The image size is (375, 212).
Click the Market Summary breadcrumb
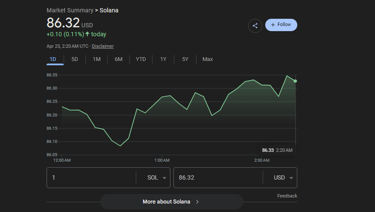point(70,10)
